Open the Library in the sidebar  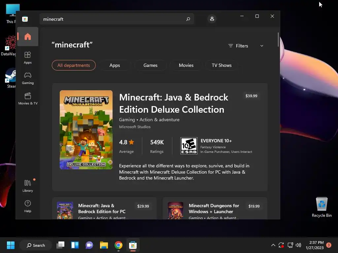(28, 186)
